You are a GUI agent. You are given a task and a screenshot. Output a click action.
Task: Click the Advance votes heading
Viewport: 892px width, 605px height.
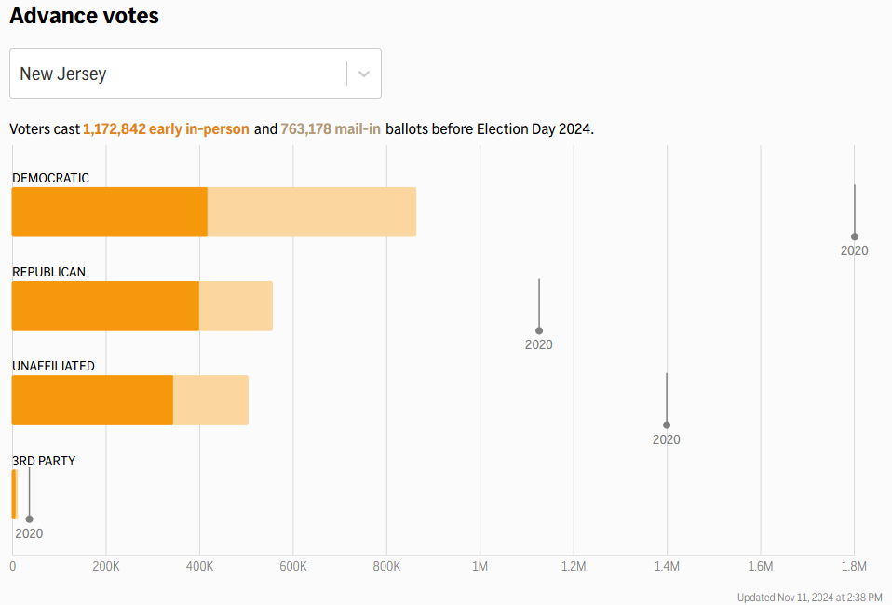[x=84, y=16]
